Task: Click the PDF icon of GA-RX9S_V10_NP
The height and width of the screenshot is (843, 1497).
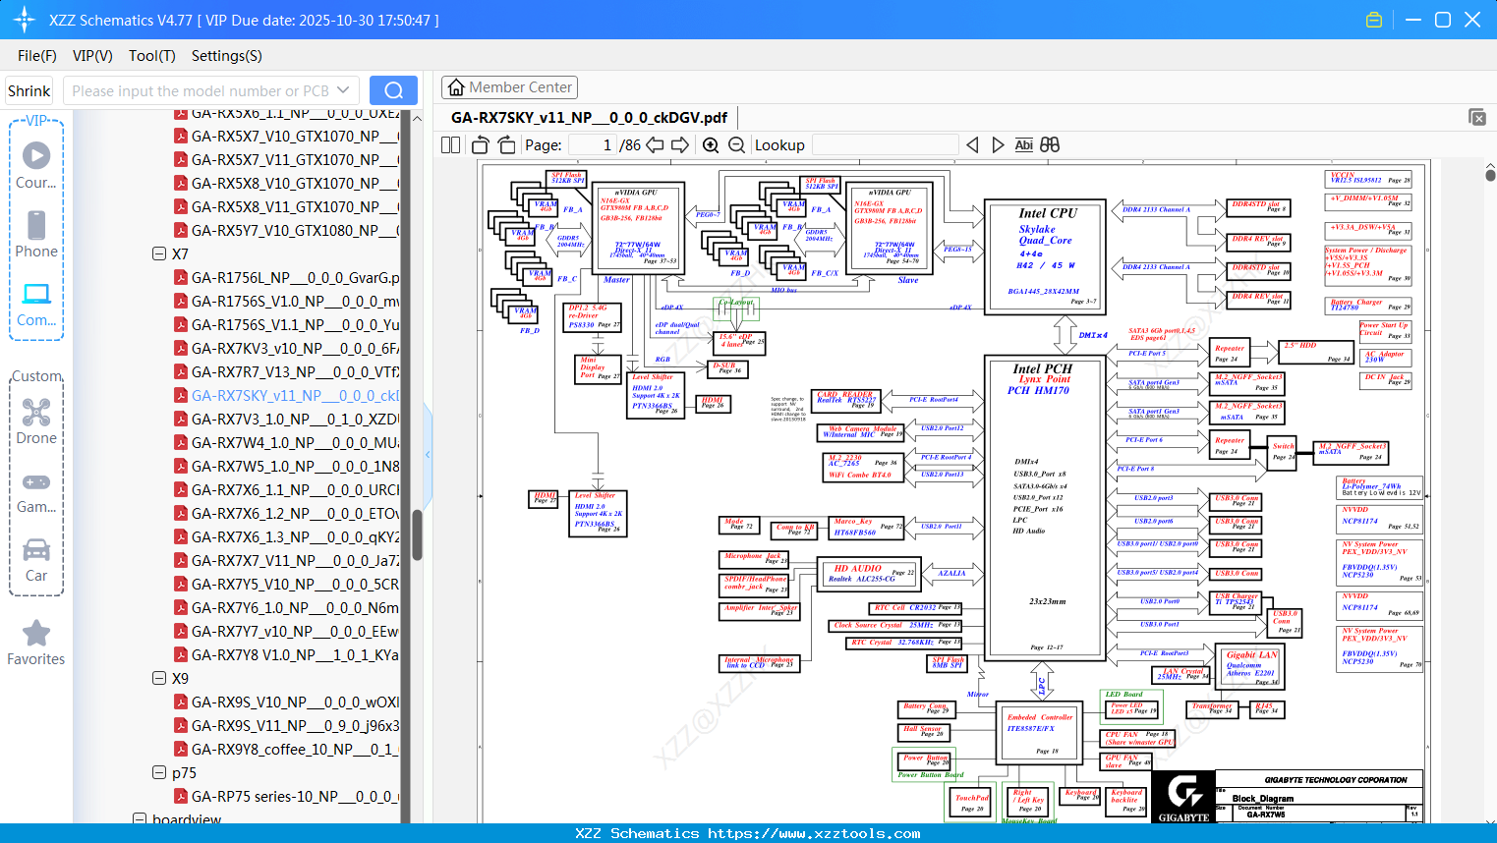Action: (x=181, y=702)
